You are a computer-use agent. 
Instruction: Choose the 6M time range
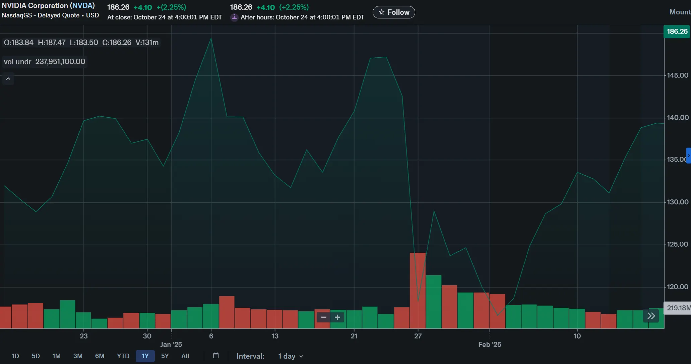[100, 356]
